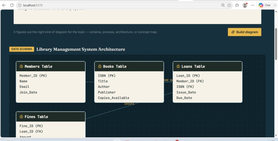
Task: Click the Name field in Members Table
Action: click(x=23, y=81)
